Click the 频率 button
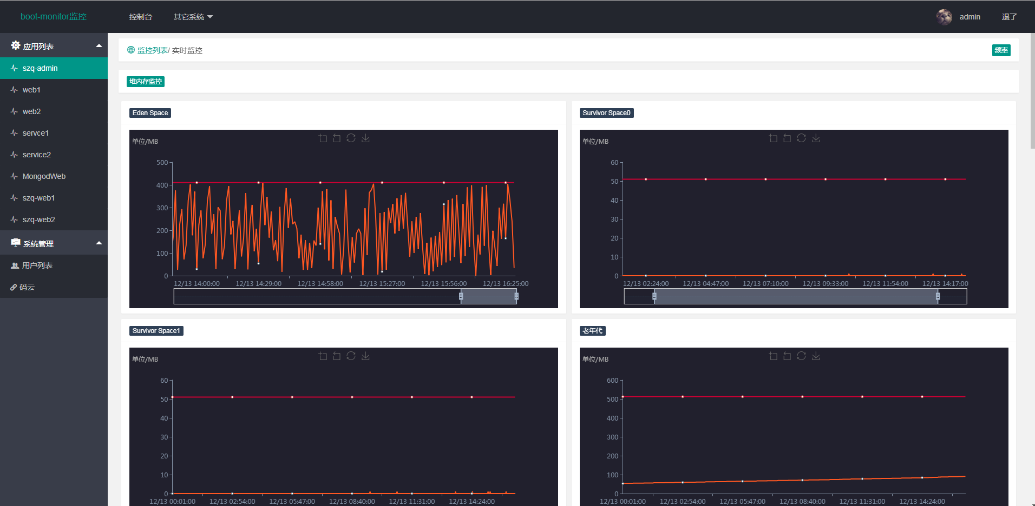1035x506 pixels. pyautogui.click(x=1001, y=50)
